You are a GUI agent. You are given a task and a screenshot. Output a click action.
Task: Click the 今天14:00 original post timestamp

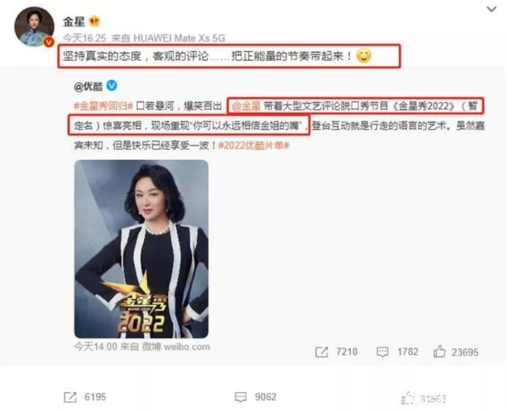(96, 347)
